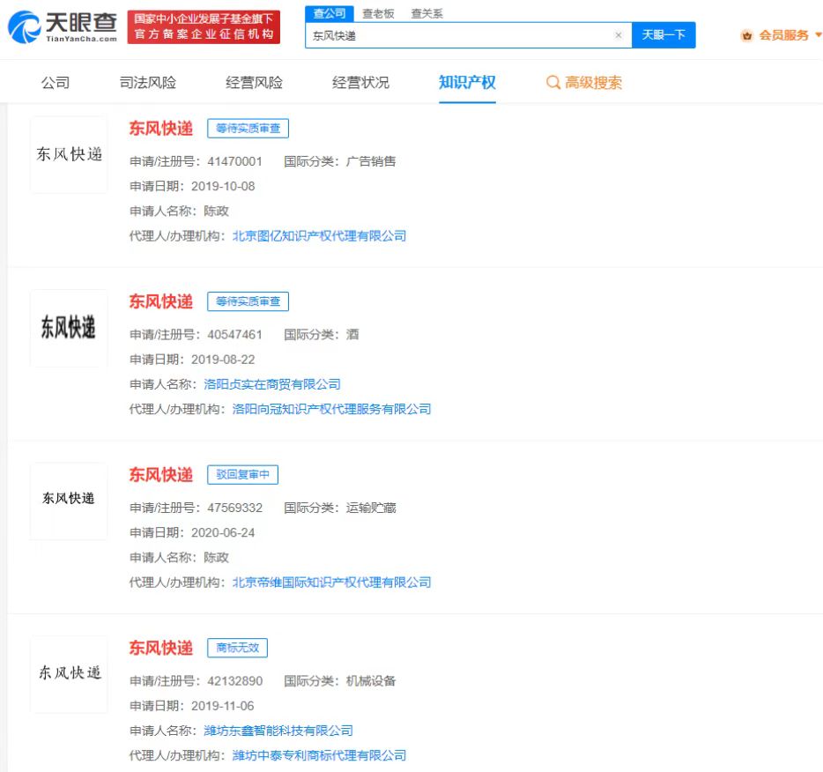Click applicant 陈政 in the 41470001 entry
The image size is (823, 772).
(x=216, y=211)
